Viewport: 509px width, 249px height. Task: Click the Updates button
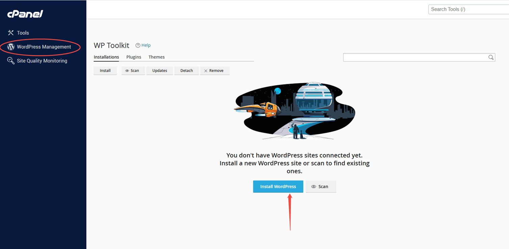(159, 70)
